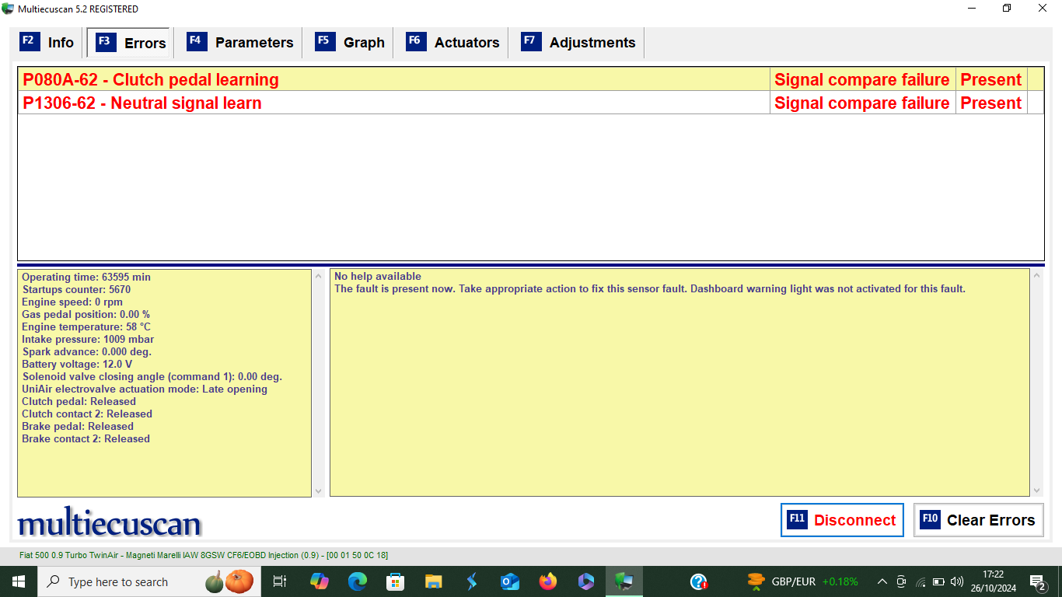
Task: Open File Explorer from the taskbar
Action: (434, 581)
